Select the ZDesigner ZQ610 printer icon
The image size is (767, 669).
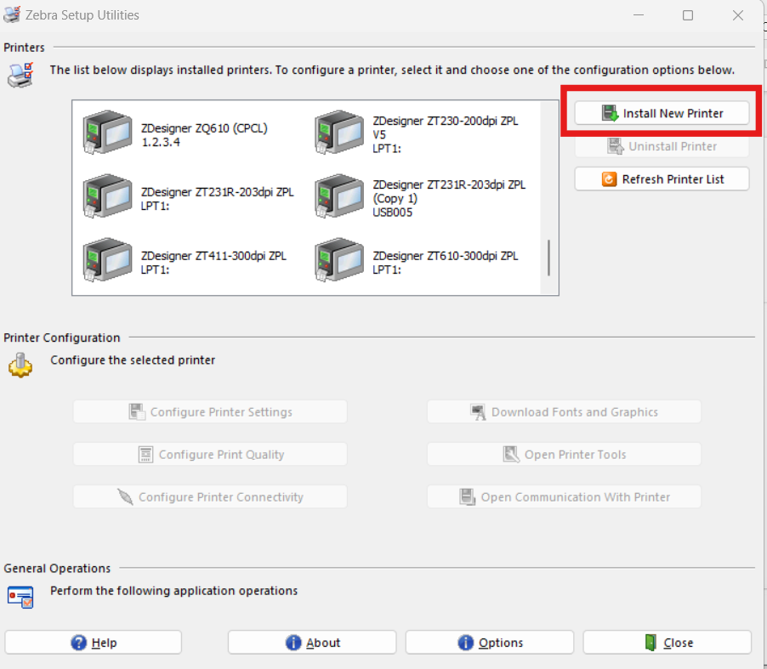click(106, 132)
